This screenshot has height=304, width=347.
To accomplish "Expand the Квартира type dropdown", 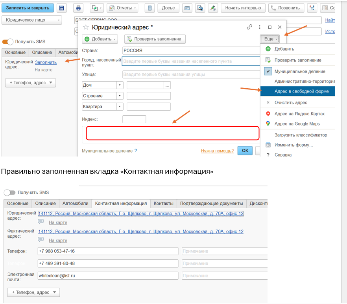I will coord(120,107).
